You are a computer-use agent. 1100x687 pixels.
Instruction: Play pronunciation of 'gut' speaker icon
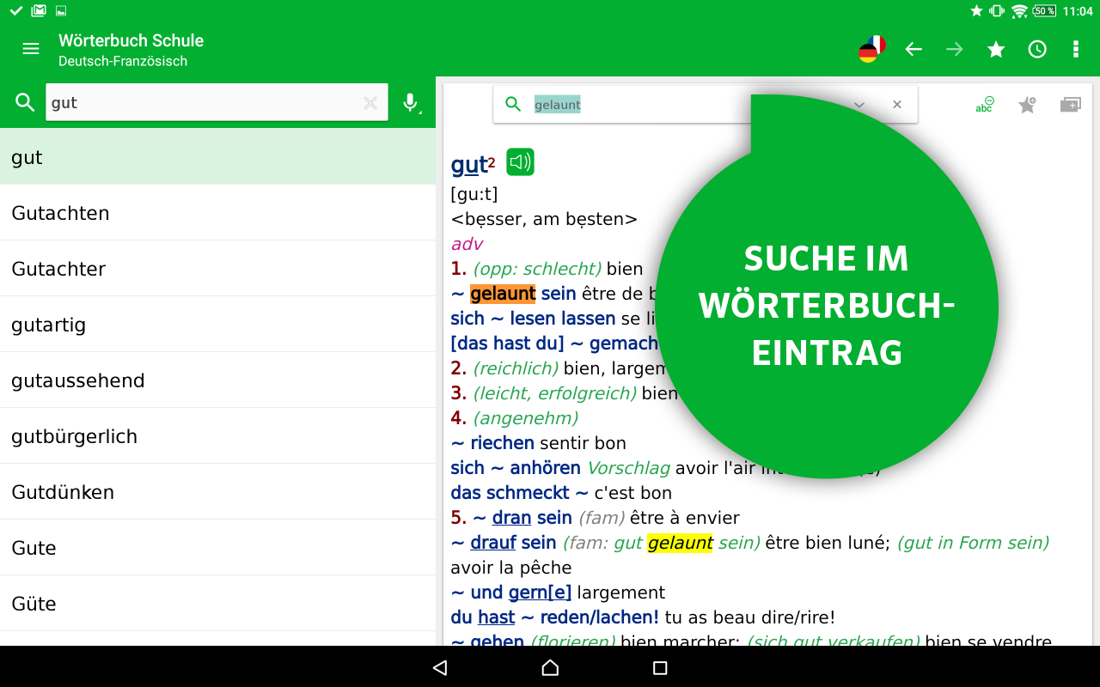tap(520, 161)
